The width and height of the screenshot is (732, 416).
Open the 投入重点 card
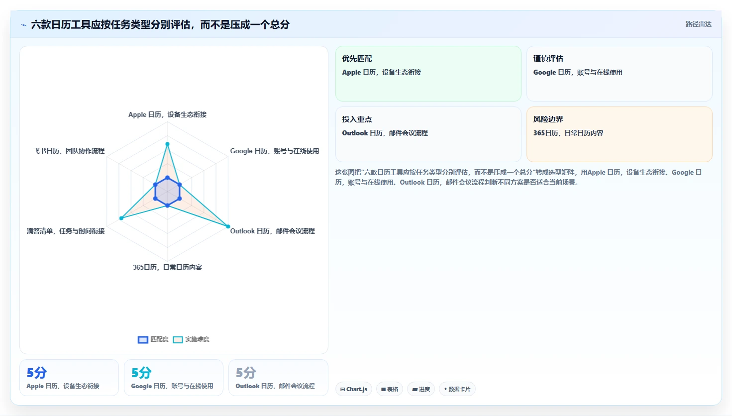(428, 134)
